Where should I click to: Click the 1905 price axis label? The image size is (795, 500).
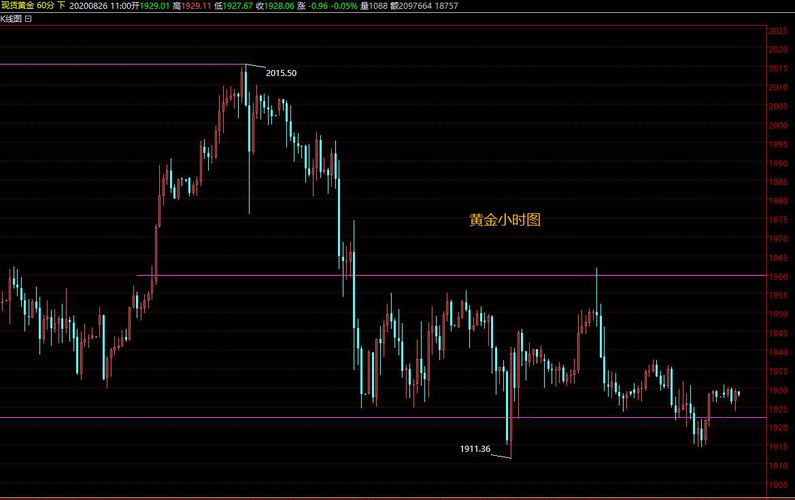[x=778, y=485]
